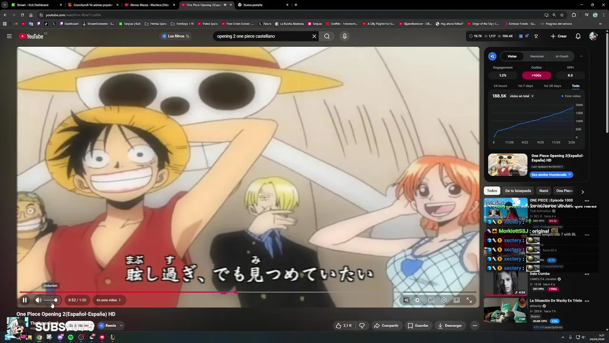Open the Remix button dropdown arrow
The width and height of the screenshot is (609, 343).
[x=121, y=326]
